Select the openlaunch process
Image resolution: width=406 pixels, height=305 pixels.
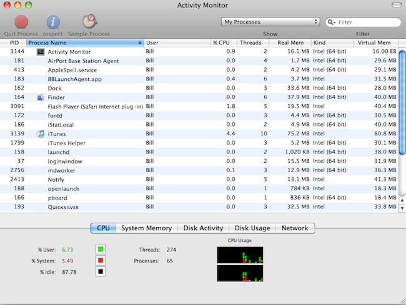(x=199, y=189)
